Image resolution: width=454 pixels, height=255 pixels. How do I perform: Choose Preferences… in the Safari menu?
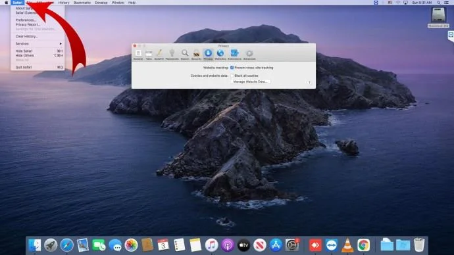(38, 20)
